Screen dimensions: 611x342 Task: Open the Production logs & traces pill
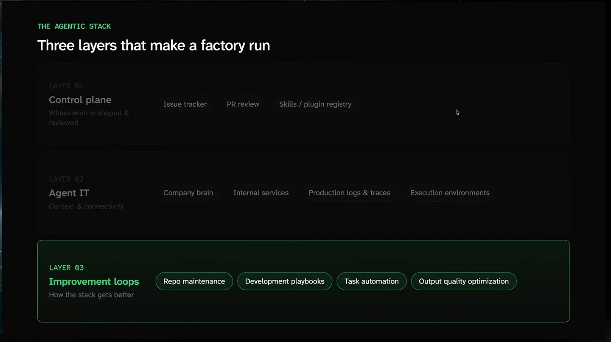tap(350, 193)
